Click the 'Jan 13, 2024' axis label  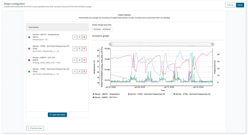tap(198, 87)
